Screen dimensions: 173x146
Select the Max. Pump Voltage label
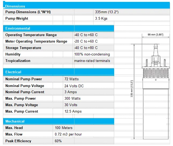click(x=21, y=105)
